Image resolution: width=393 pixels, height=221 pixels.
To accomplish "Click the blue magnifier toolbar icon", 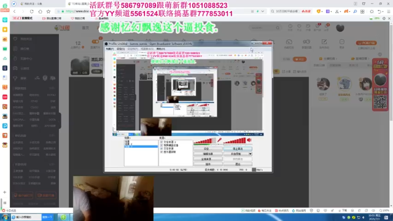I will [x=355, y=12].
